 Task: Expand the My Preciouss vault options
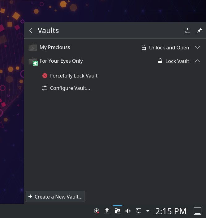point(197,48)
